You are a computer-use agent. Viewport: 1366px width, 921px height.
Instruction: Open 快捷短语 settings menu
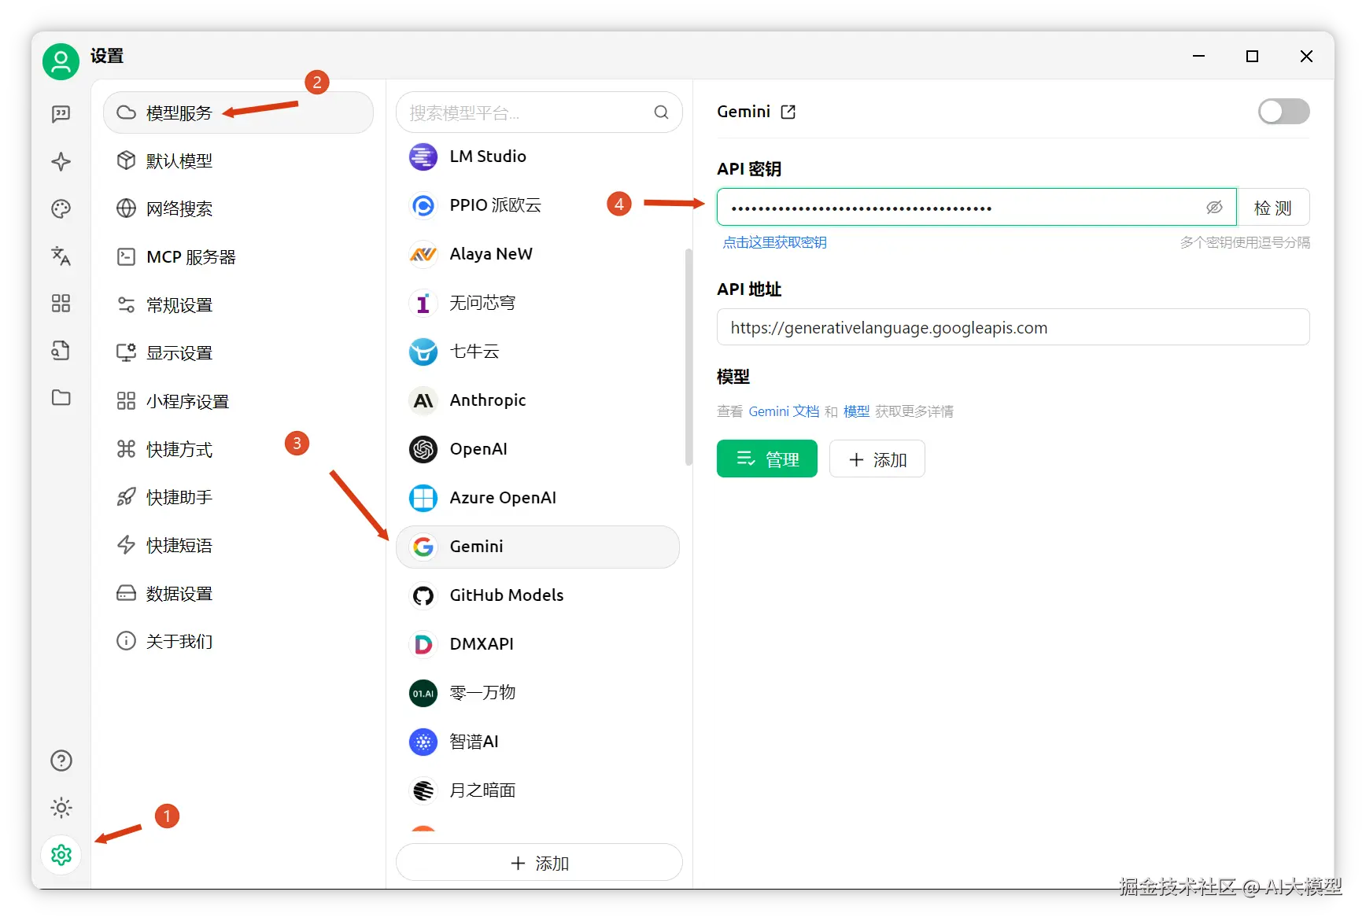click(238, 545)
